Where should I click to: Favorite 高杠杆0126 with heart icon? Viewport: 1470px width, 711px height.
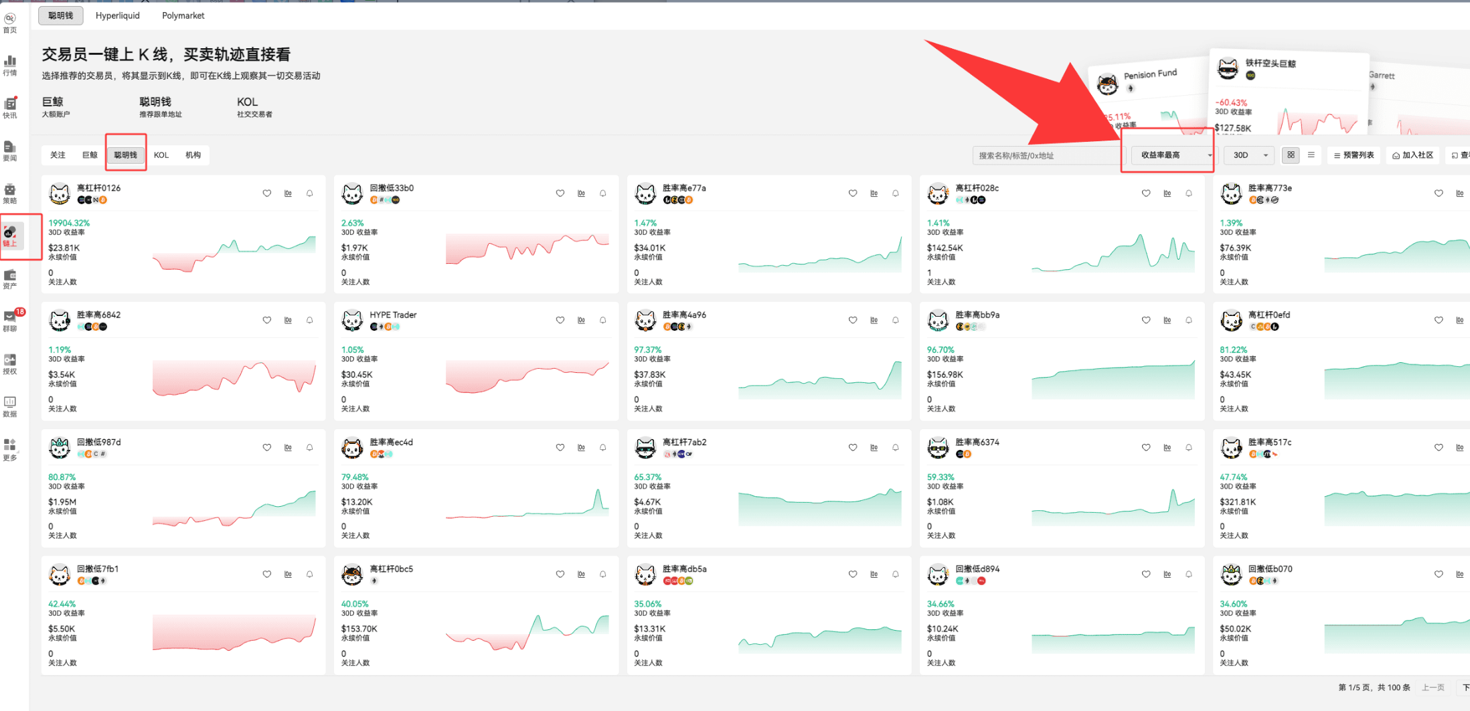point(267,193)
